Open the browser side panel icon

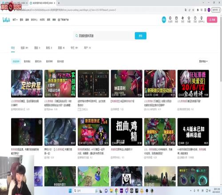[x=205, y=10]
